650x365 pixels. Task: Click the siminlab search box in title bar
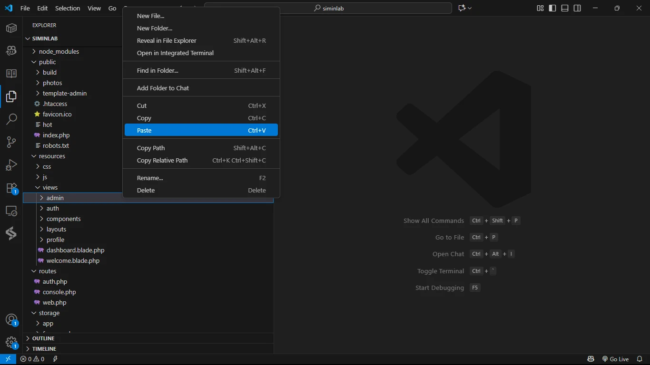328,8
